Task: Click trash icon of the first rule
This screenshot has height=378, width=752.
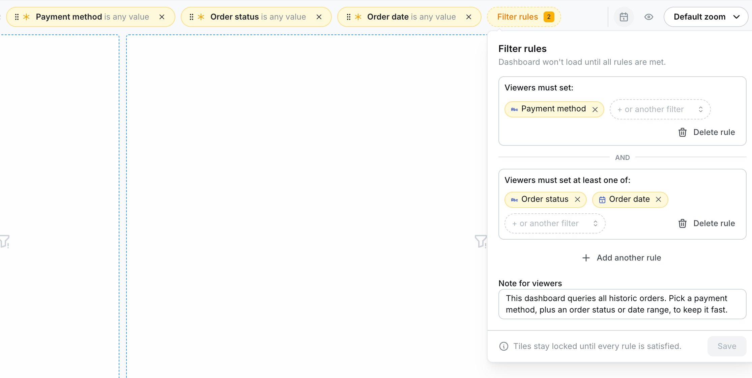Action: click(683, 132)
